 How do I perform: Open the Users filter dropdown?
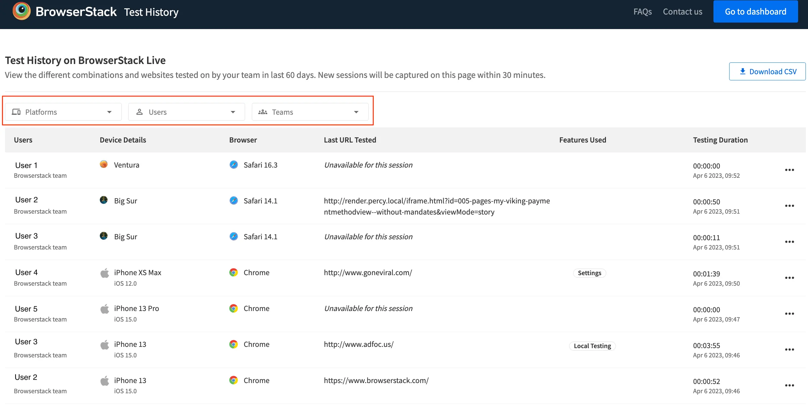(x=186, y=112)
